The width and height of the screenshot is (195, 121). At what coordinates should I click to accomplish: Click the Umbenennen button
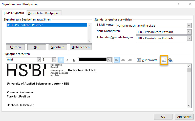pos(81,47)
